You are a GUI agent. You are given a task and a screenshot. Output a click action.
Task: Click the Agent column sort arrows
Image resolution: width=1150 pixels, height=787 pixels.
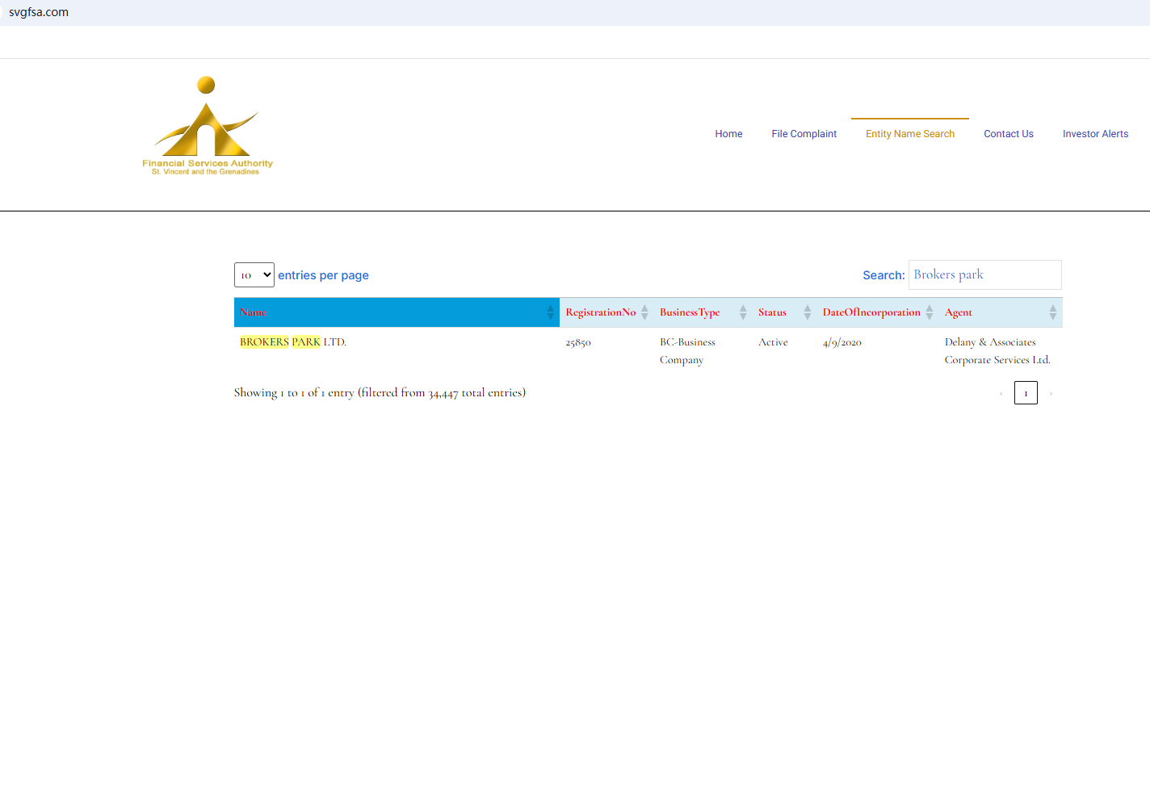(1052, 312)
